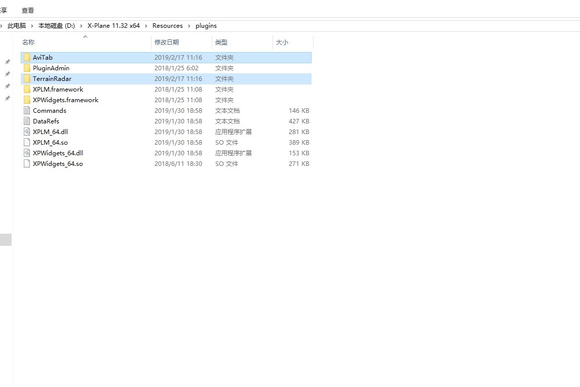Viewport: 580px width, 387px height.
Task: Click the navigation pane scrollbar thumb
Action: coord(6,240)
